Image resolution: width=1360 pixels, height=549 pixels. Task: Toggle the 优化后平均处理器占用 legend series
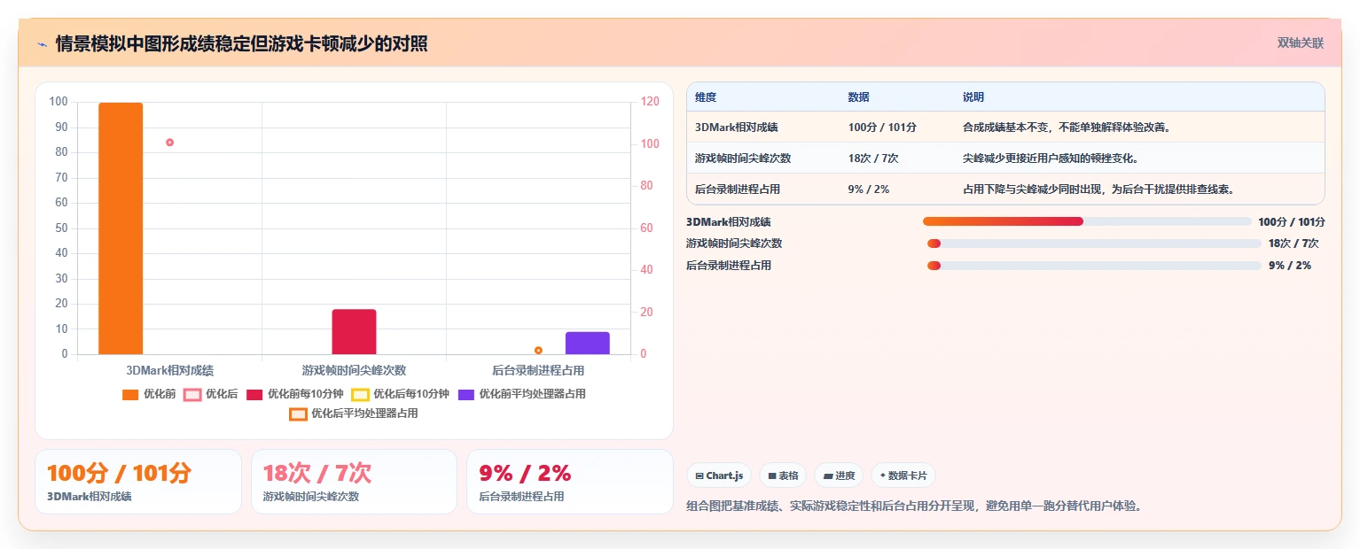click(354, 414)
